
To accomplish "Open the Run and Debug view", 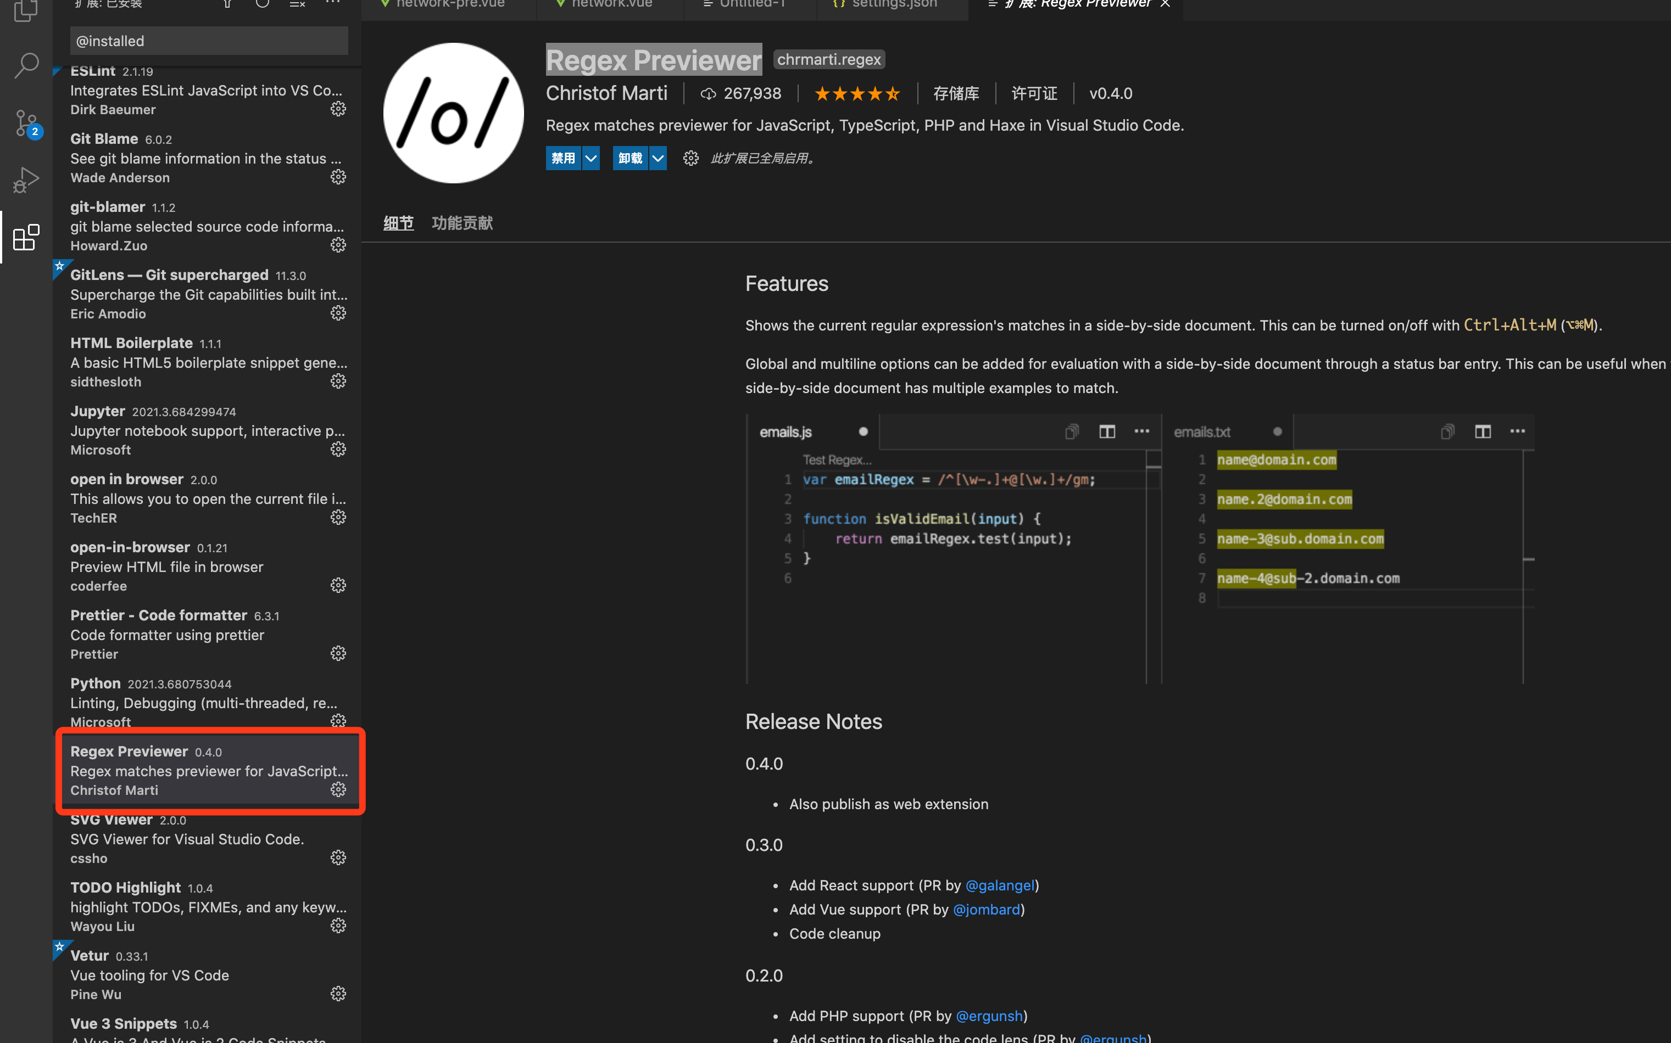I will click(x=26, y=180).
